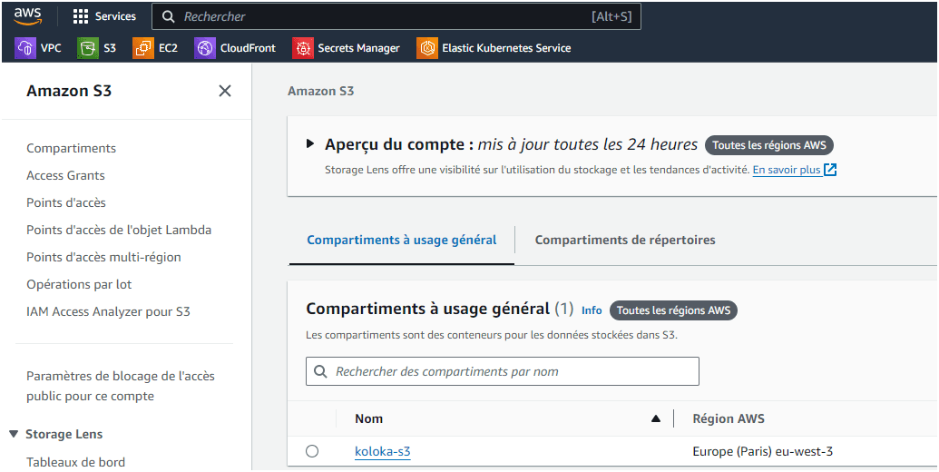Click Toutes les régions AWS badge by bucket count
The height and width of the screenshot is (472, 939).
coord(674,310)
